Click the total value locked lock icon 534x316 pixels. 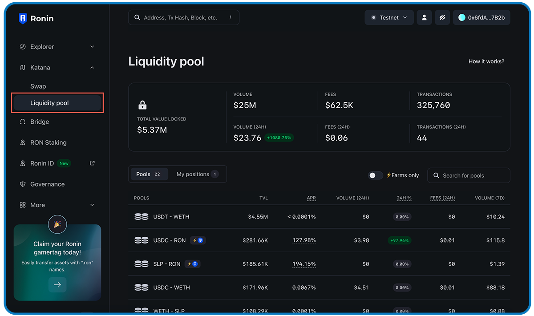pyautogui.click(x=142, y=105)
